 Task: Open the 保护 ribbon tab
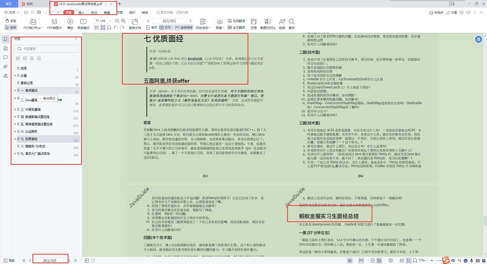pyautogui.click(x=132, y=12)
